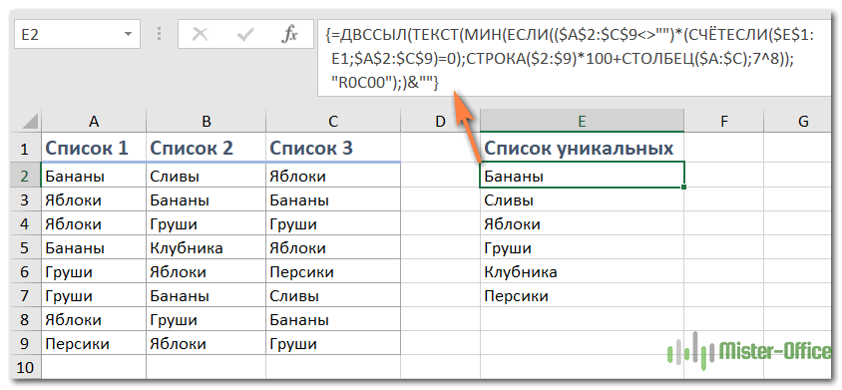Screen dimensions: 842x390
Task: Select cell A8 containing Яблоки
Action: tap(94, 320)
